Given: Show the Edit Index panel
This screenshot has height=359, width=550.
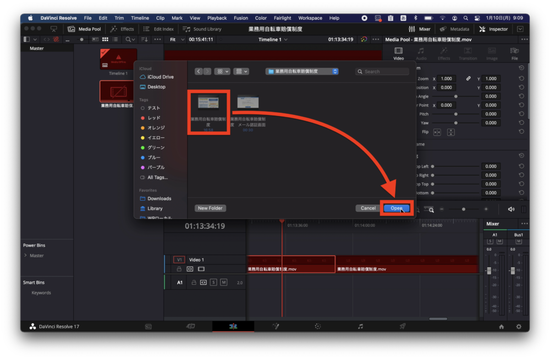Looking at the screenshot, I should coord(158,29).
